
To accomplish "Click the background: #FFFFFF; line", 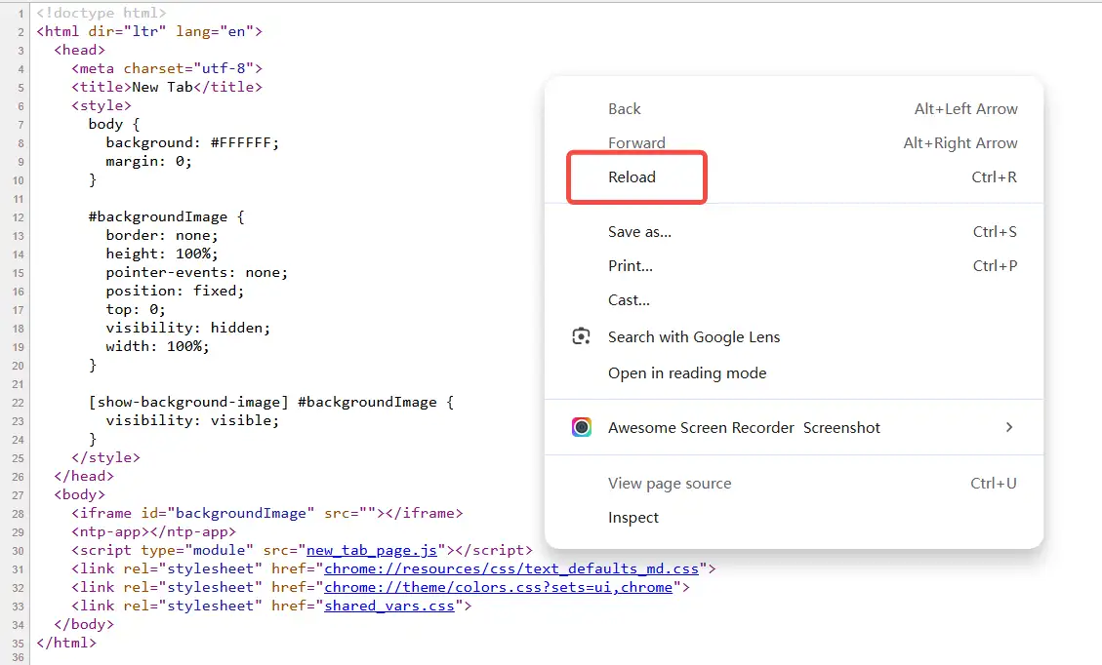I will pyautogui.click(x=192, y=142).
